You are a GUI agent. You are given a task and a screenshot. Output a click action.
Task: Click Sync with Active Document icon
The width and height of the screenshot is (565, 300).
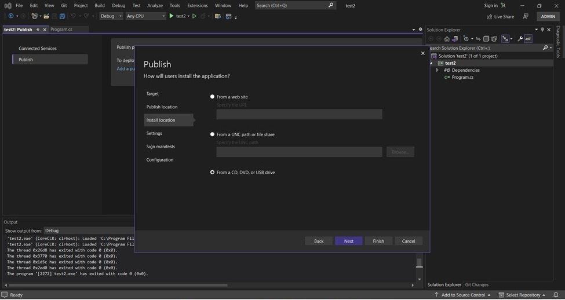click(478, 39)
